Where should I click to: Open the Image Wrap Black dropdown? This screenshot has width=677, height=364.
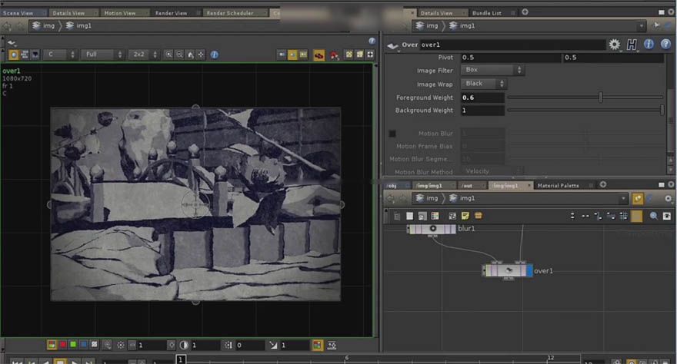coord(484,84)
